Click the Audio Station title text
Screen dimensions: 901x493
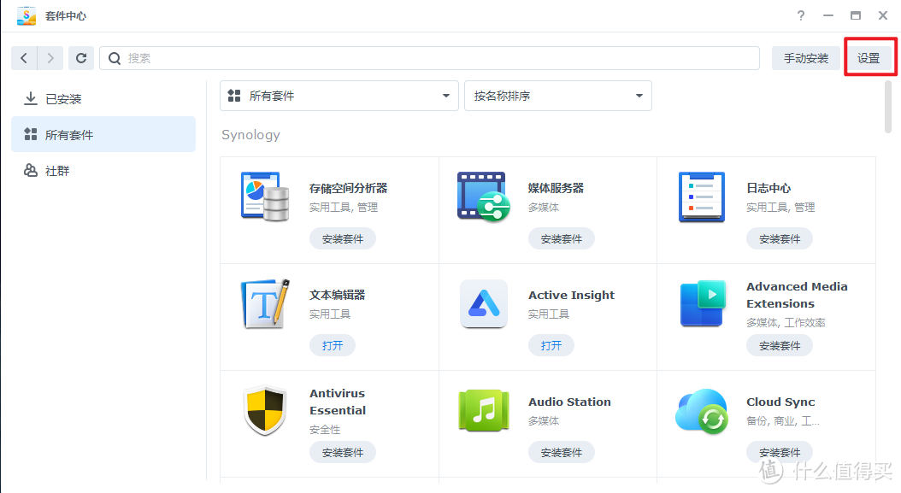pyautogui.click(x=569, y=402)
